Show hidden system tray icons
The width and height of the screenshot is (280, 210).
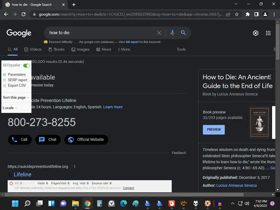232,203
